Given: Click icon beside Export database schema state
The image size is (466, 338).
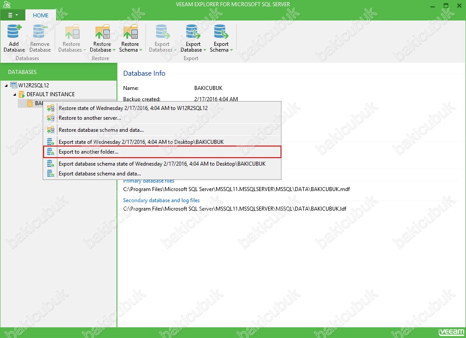Looking at the screenshot, I should (51, 163).
